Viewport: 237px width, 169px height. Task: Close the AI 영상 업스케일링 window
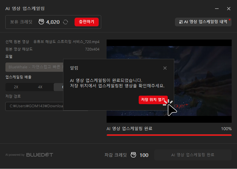[x=229, y=9]
